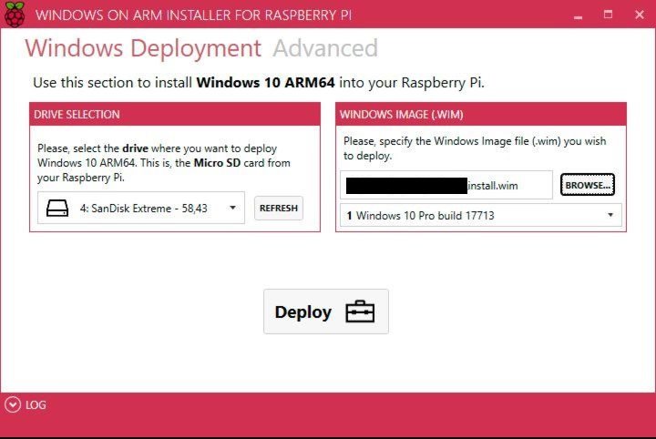Close the installer window
Screen dimensions: 656x439
click(x=640, y=15)
